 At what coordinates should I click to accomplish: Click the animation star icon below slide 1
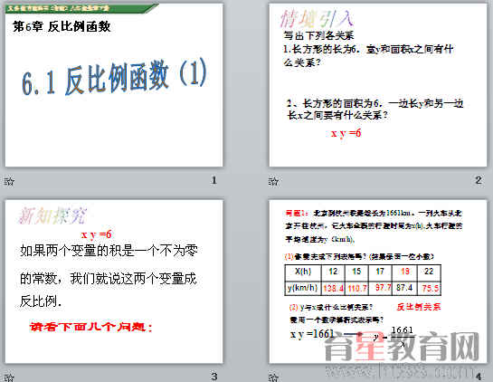(9, 181)
